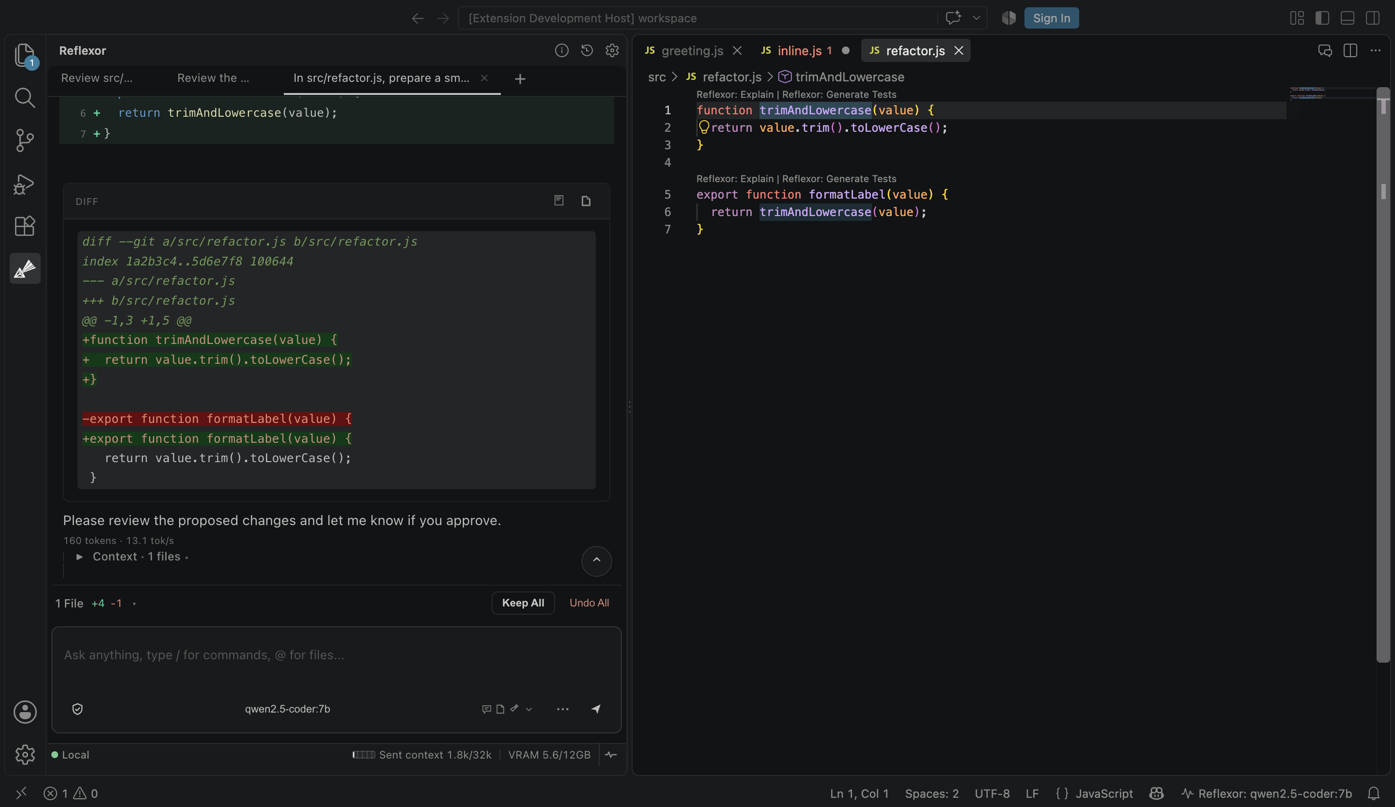The height and width of the screenshot is (807, 1395).
Task: Open the editor chat icon in top right
Action: [x=1325, y=50]
